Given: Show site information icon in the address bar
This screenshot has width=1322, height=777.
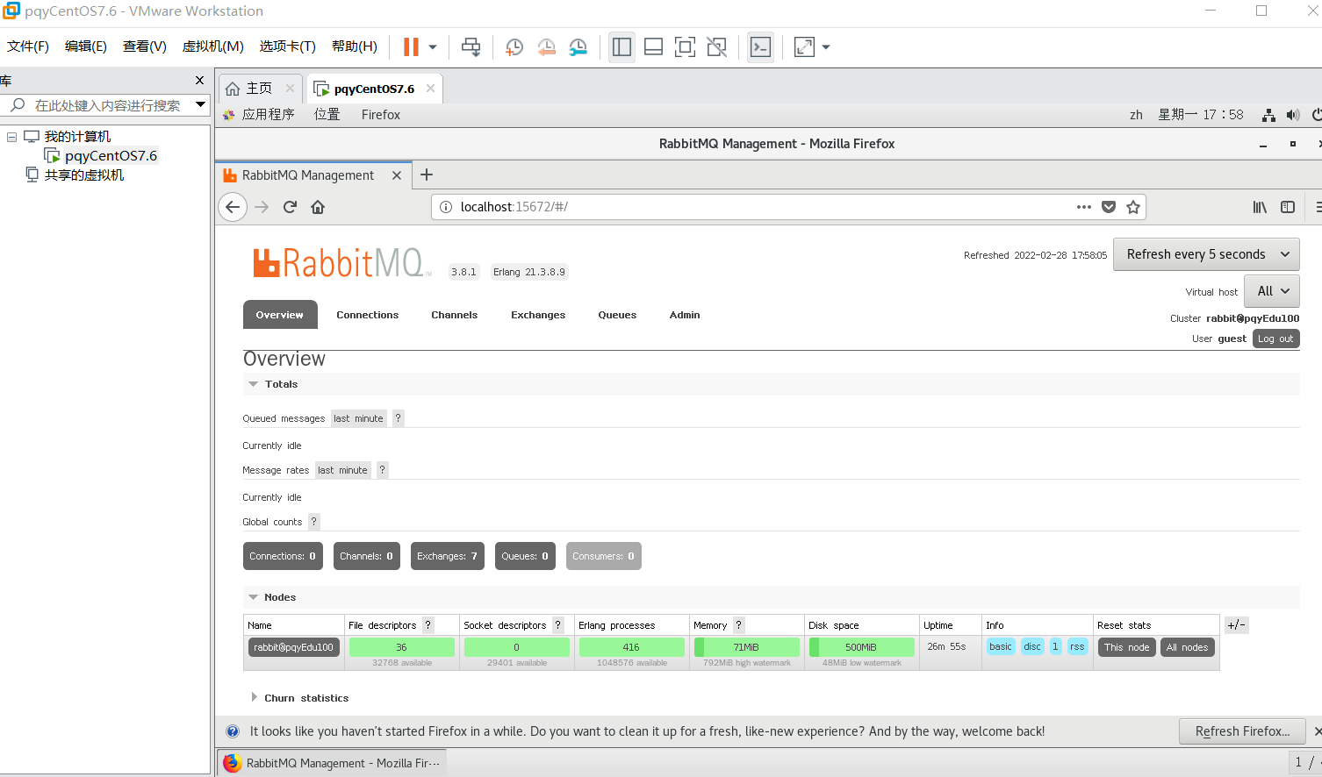Looking at the screenshot, I should (x=446, y=207).
